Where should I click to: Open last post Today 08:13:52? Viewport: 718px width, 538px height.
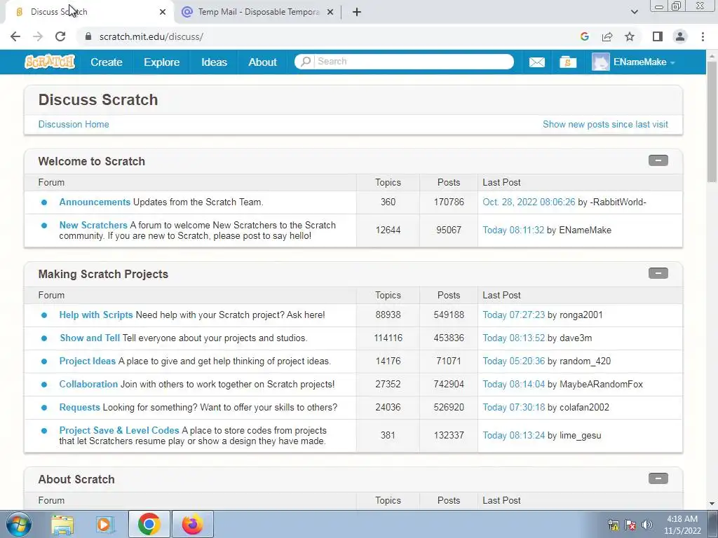[x=514, y=338]
